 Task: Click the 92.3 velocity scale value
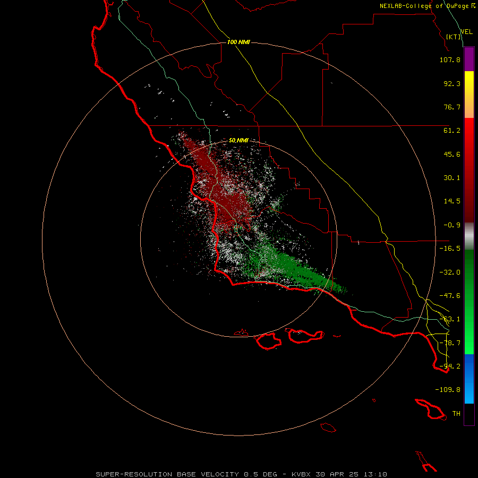click(x=452, y=83)
